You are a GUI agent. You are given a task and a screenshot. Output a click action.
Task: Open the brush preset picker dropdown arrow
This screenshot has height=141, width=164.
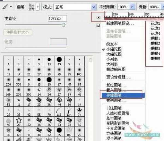tap(38, 7)
